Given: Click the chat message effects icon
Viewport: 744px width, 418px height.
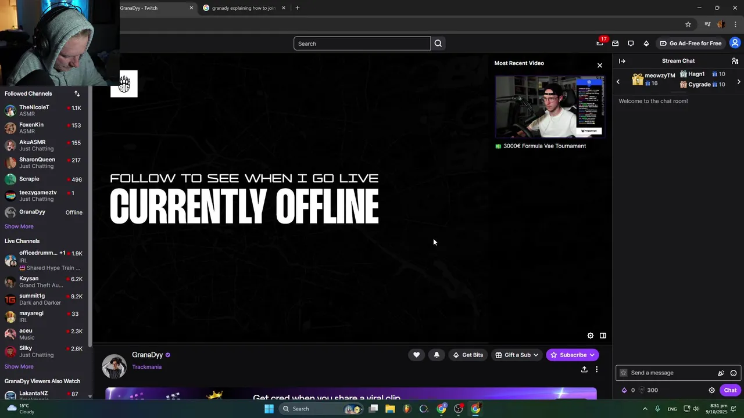Looking at the screenshot, I should tap(721, 373).
